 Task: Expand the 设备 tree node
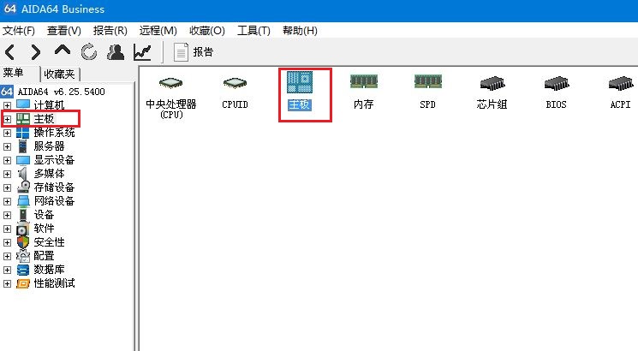[7, 215]
